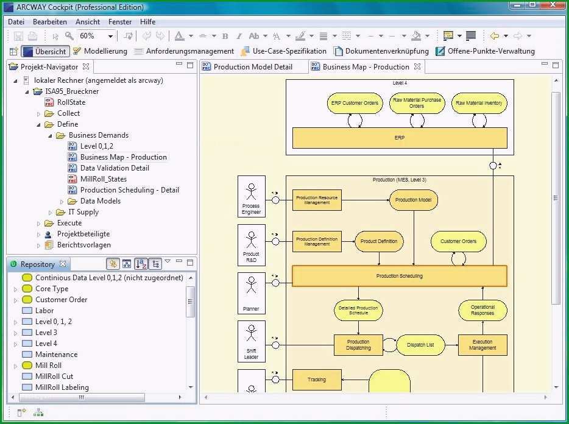Close the Business Map - Production tab
Viewport: 569px width, 424px height.
tap(417, 66)
